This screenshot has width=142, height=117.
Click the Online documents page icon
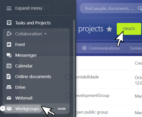click(9, 76)
